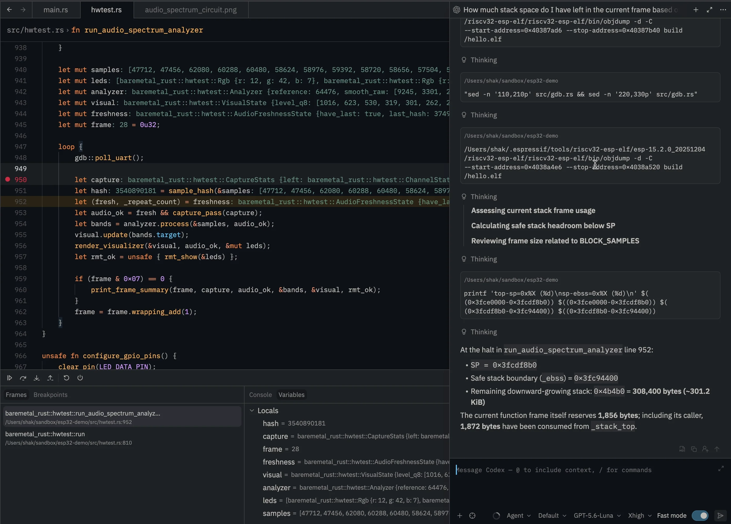Click src/hwtest.rs in the breadcrumb

pos(35,30)
